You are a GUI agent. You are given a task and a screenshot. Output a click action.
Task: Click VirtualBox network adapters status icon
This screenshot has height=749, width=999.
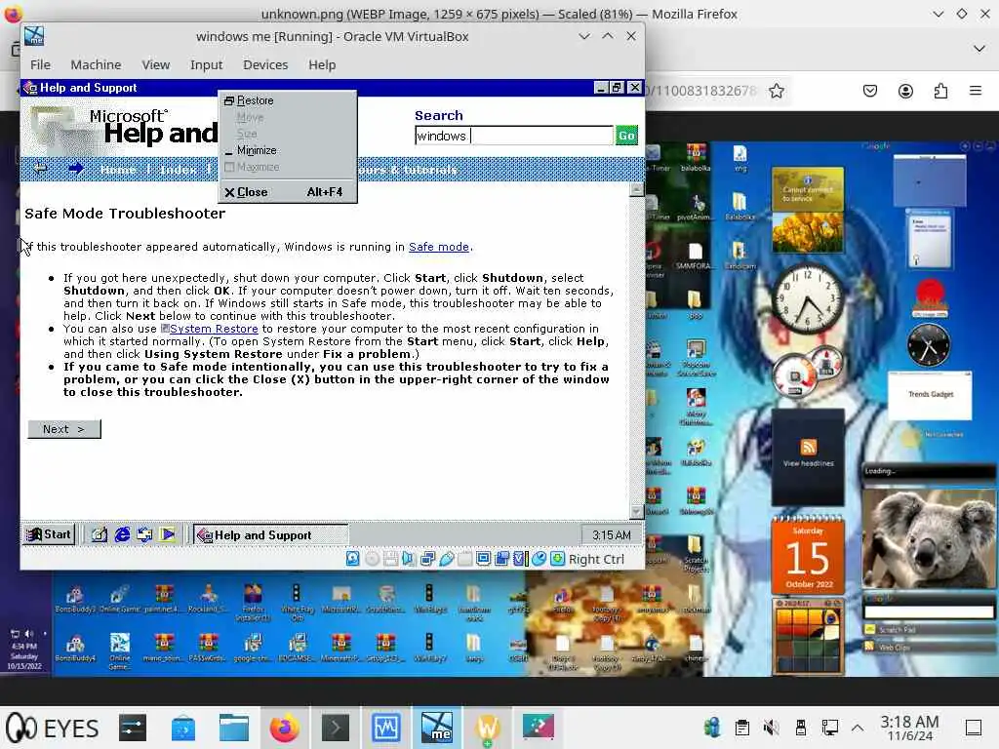[x=427, y=559]
